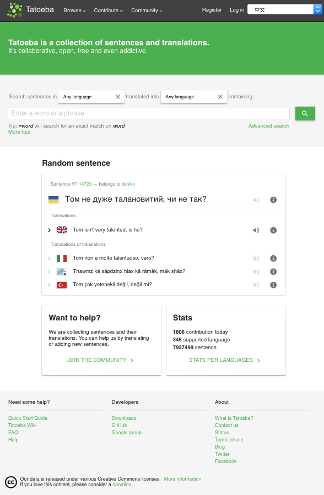Click the sentence 'Tom isn't very talented, is he?'
Viewport: 324px width, 495px height.
(107, 230)
